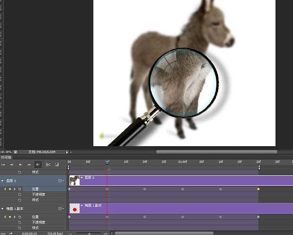Jump to next keyframe on 椭圆 1 副本 位置
This screenshot has height=235, width=293.
pos(15,217)
